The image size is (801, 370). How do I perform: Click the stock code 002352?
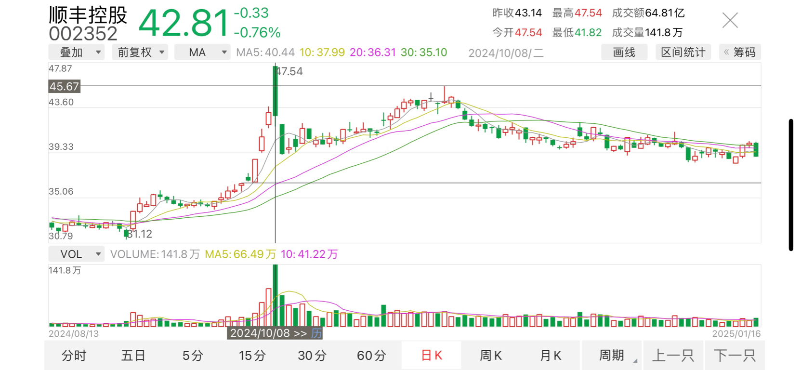[83, 34]
